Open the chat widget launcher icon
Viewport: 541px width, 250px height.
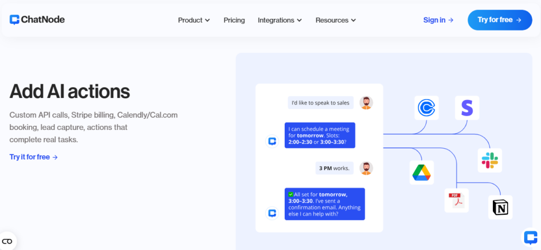pos(530,237)
